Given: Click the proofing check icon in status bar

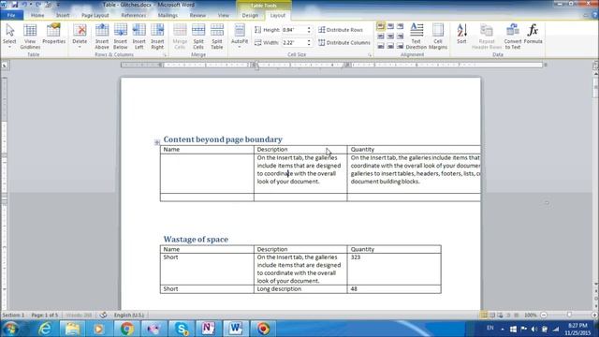Looking at the screenshot, I should (104, 315).
